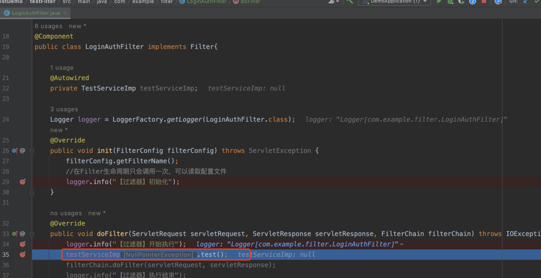Toggle the breakpoint on line 35
The width and height of the screenshot is (541, 278).
coord(23,254)
